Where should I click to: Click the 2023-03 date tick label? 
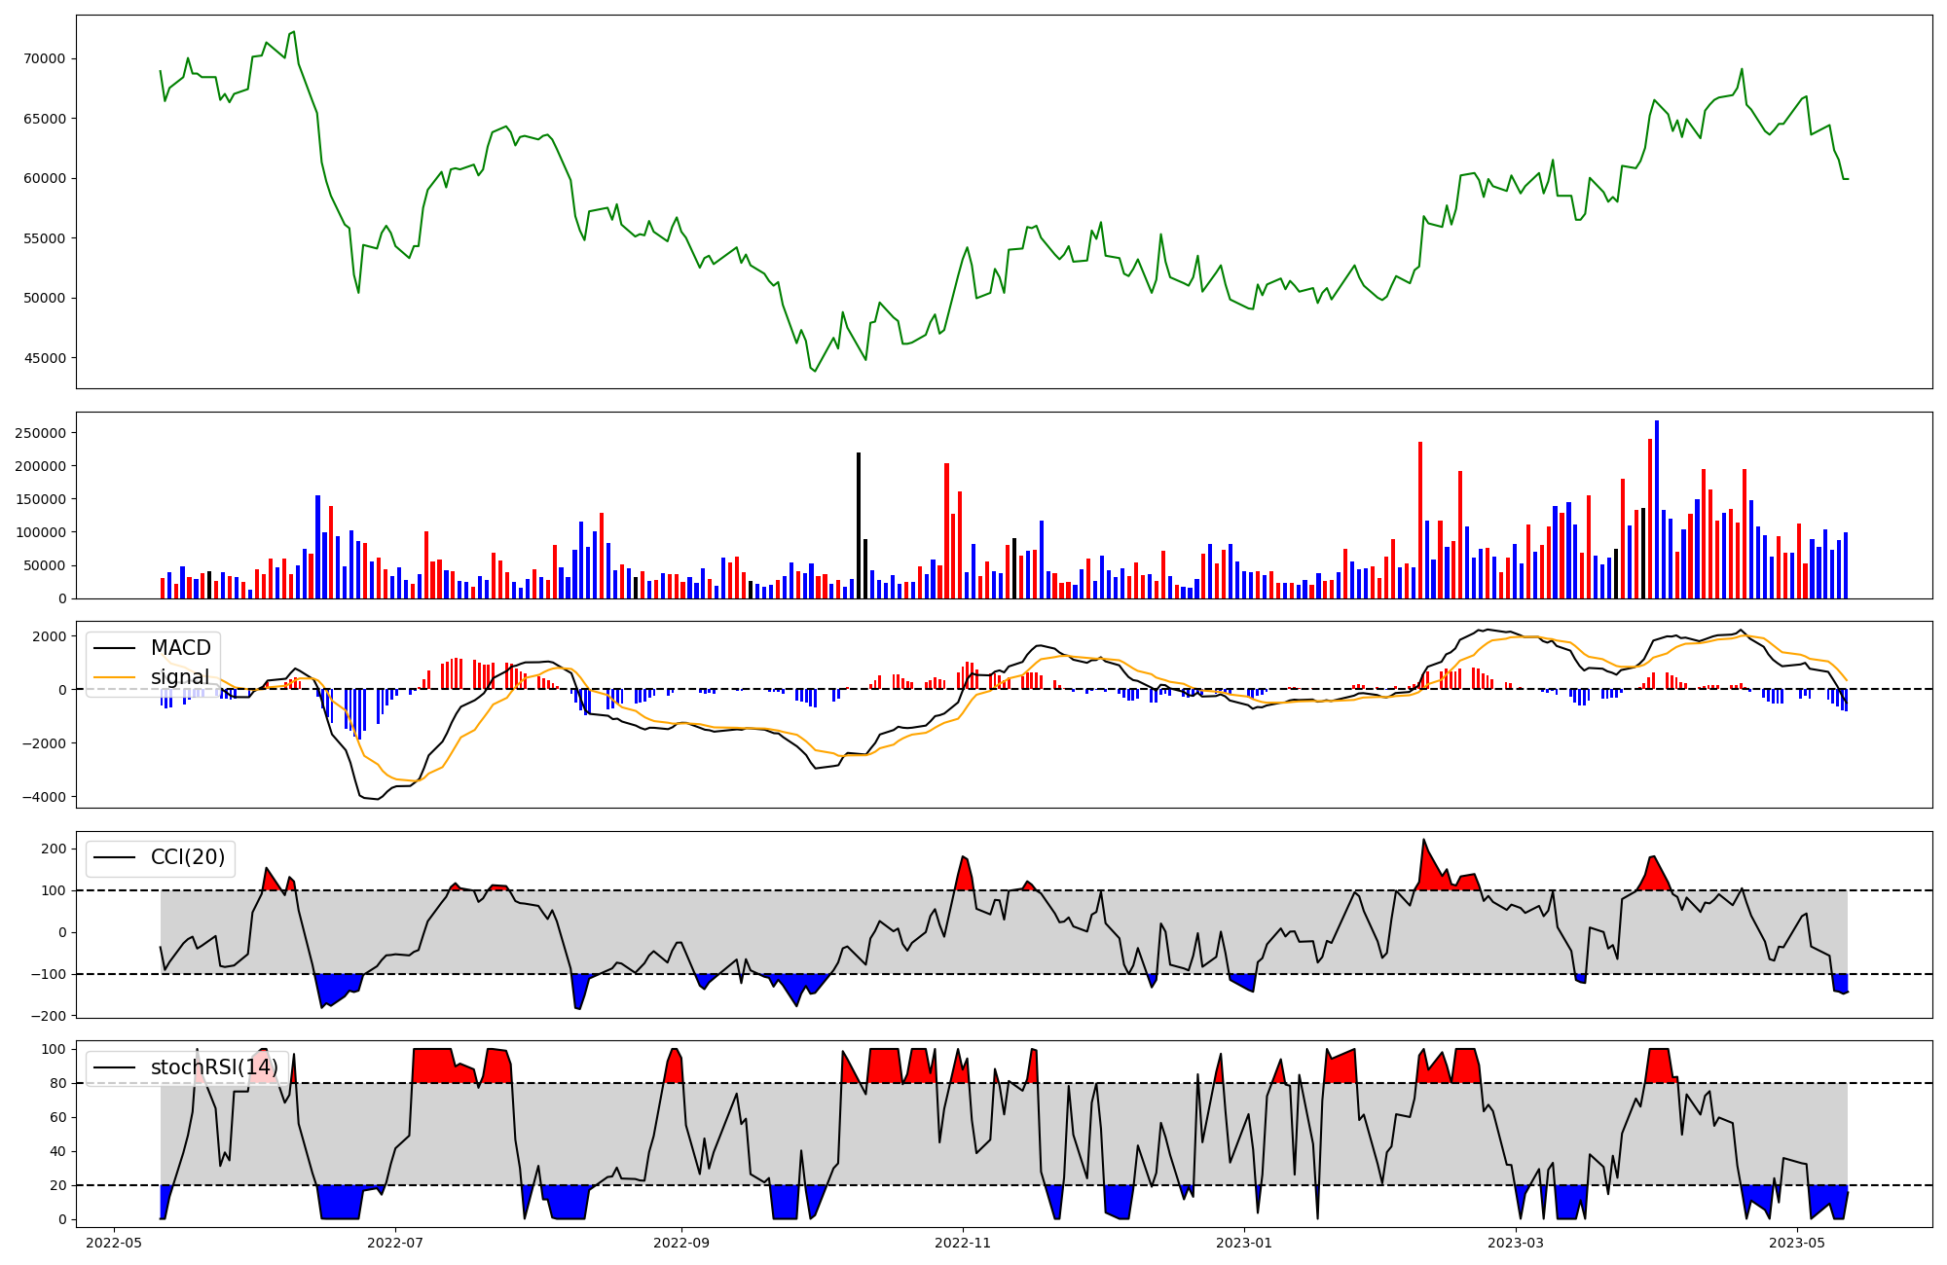coord(1516,1243)
